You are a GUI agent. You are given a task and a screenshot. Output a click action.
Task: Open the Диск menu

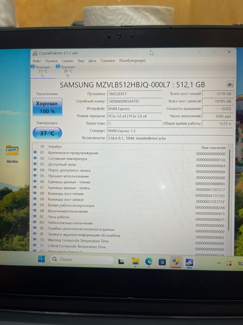point(93,61)
